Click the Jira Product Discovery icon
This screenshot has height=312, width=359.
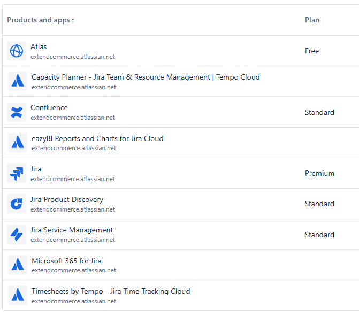pyautogui.click(x=17, y=204)
